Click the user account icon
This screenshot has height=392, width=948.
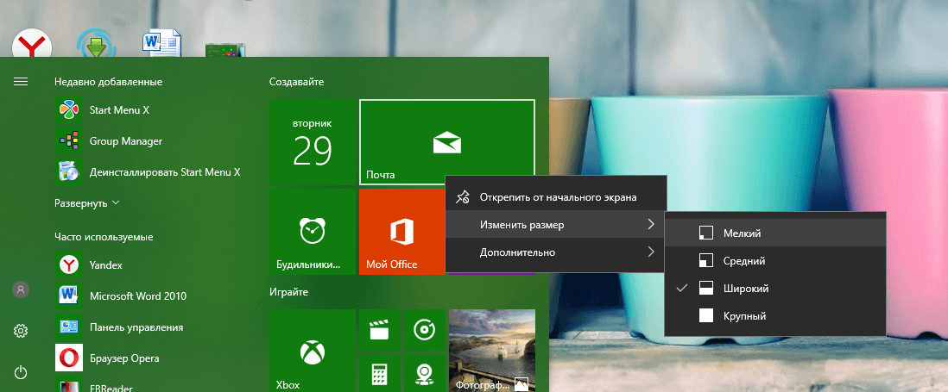pyautogui.click(x=21, y=289)
